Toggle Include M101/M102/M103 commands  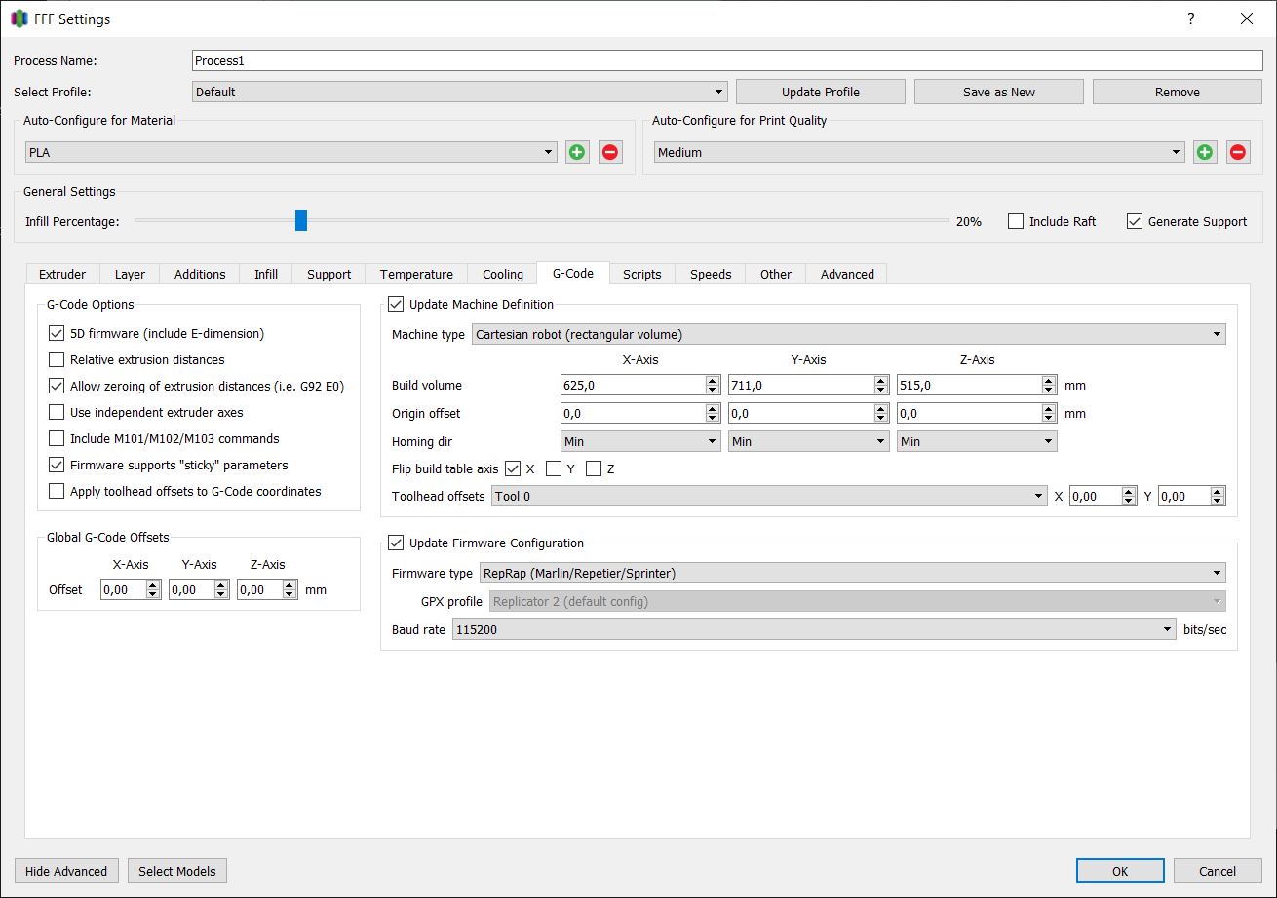pos(56,438)
